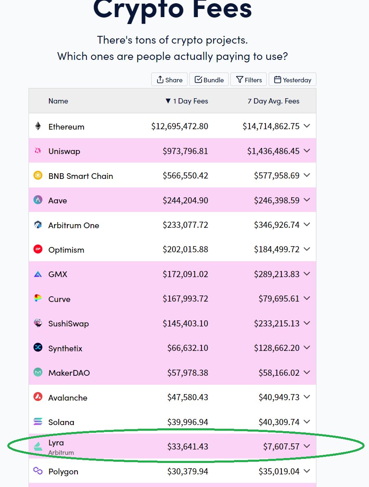Expand the Ethereum row details
The image size is (369, 487).
click(307, 126)
